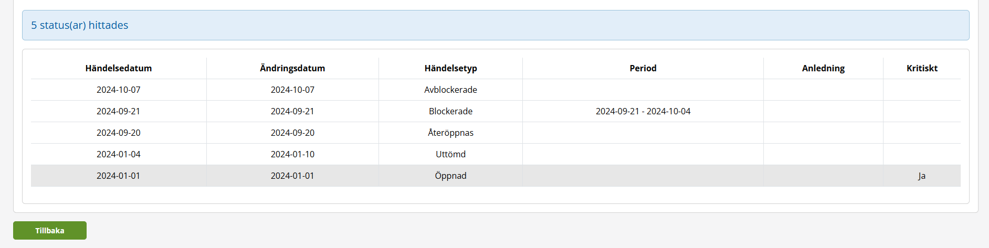This screenshot has height=248, width=989.
Task: Select the Uttömd event row
Action: (x=450, y=154)
